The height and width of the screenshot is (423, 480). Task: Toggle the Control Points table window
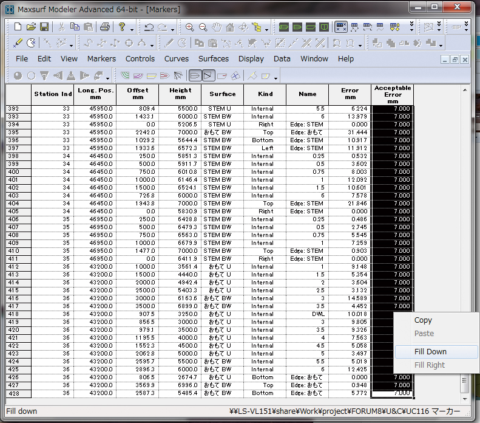point(354,27)
